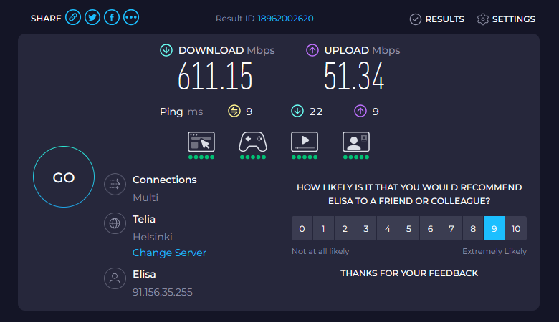Open more share options ellipsis icon
The height and width of the screenshot is (322, 559).
(x=131, y=17)
